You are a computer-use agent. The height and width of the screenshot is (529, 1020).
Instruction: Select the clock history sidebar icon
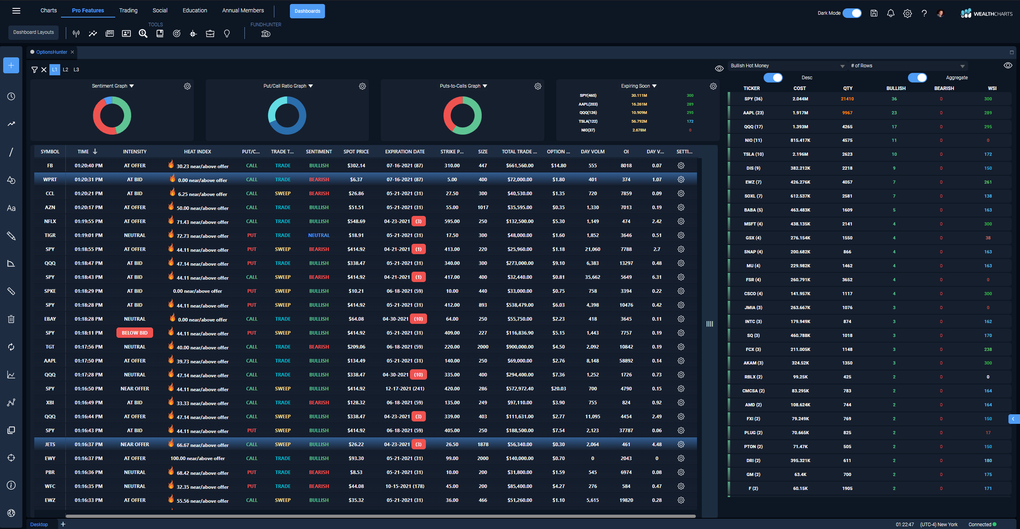click(x=11, y=96)
